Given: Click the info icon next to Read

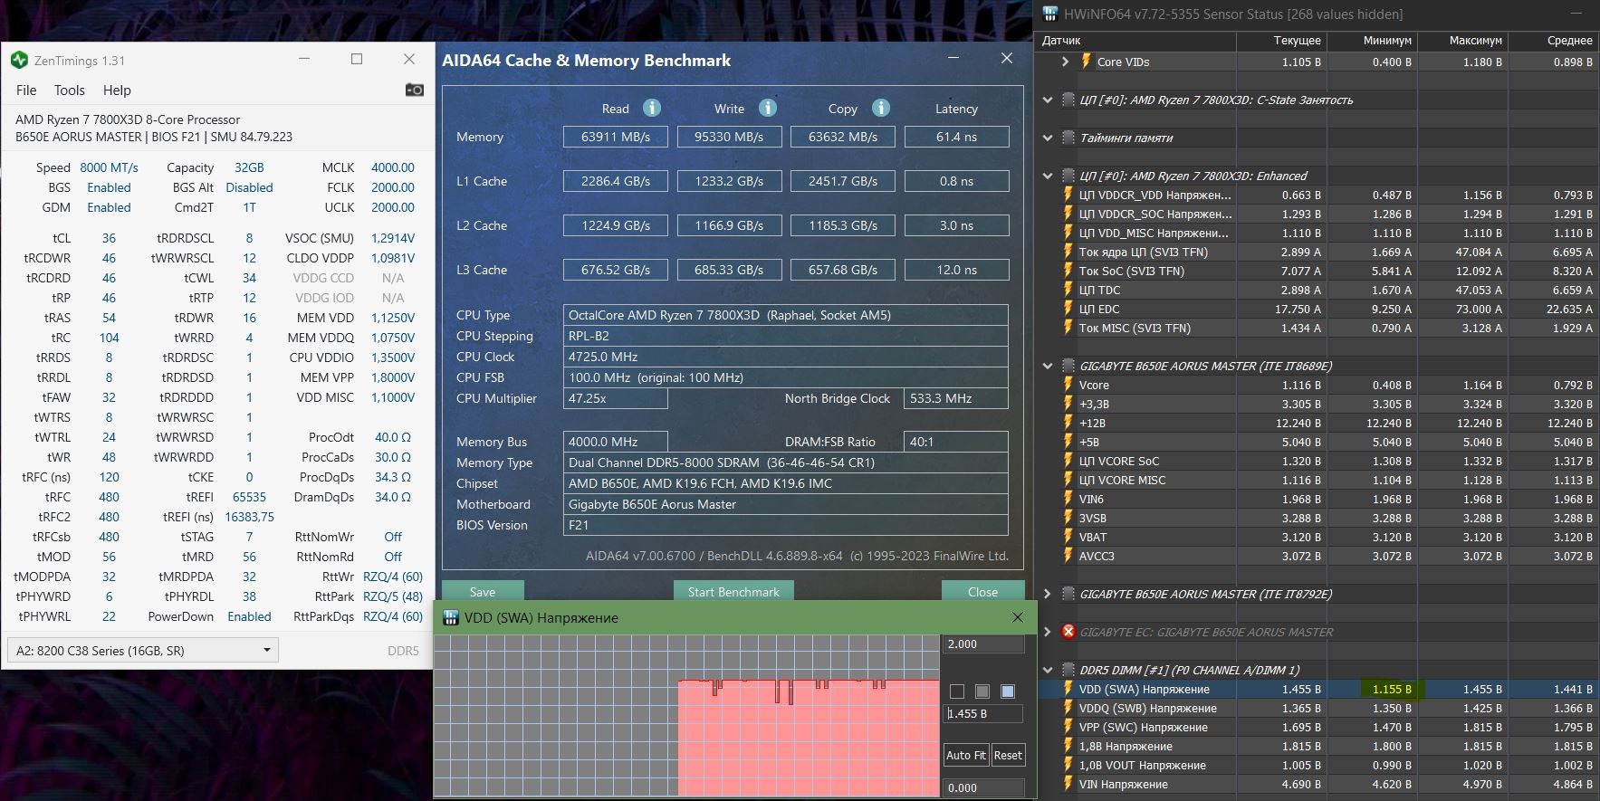Looking at the screenshot, I should [651, 108].
